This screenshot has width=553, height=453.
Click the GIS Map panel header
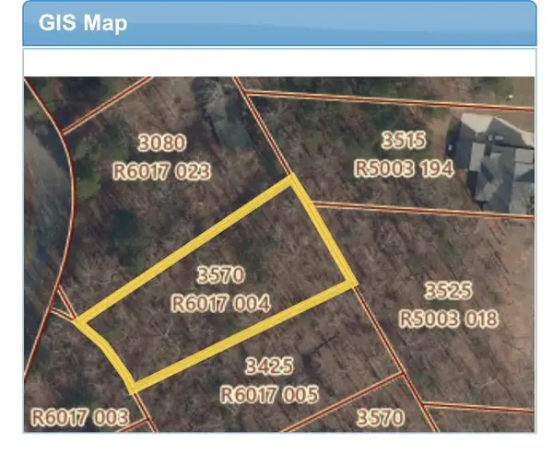(x=278, y=23)
